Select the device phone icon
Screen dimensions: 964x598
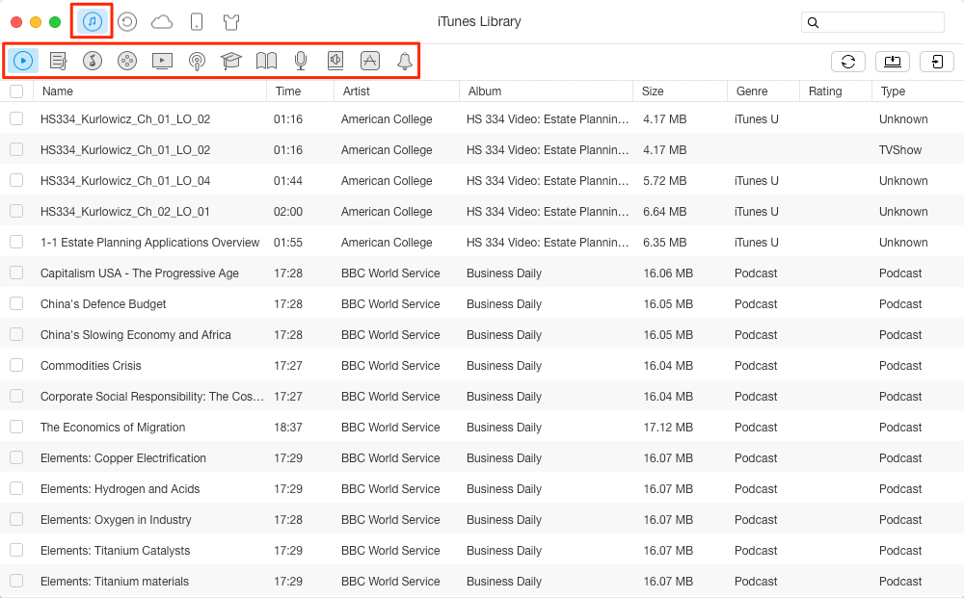pos(197,22)
